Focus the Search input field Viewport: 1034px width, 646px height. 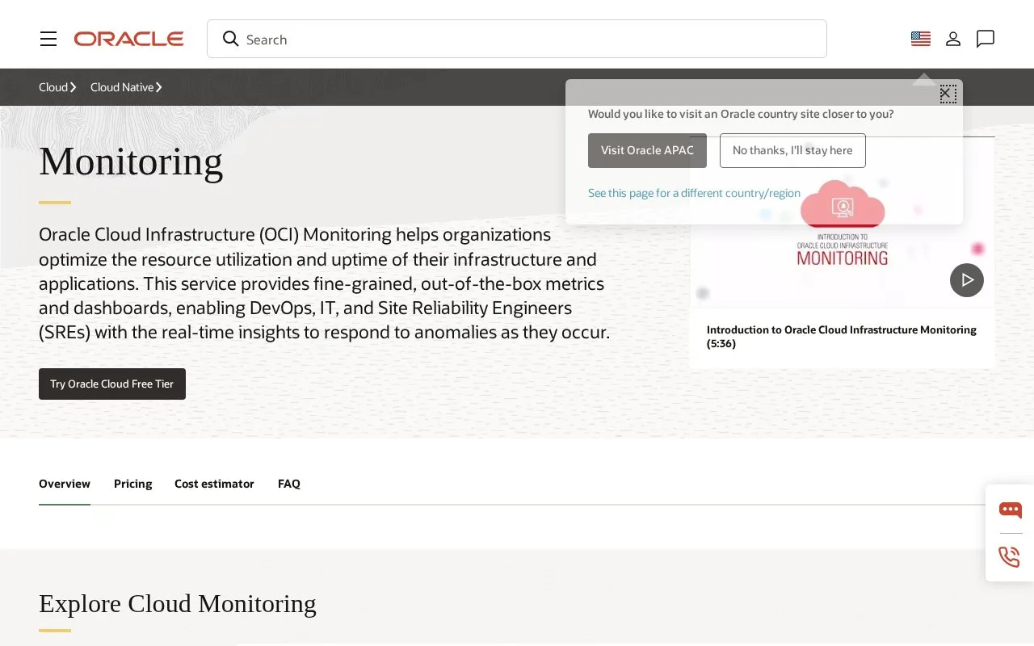coord(517,39)
